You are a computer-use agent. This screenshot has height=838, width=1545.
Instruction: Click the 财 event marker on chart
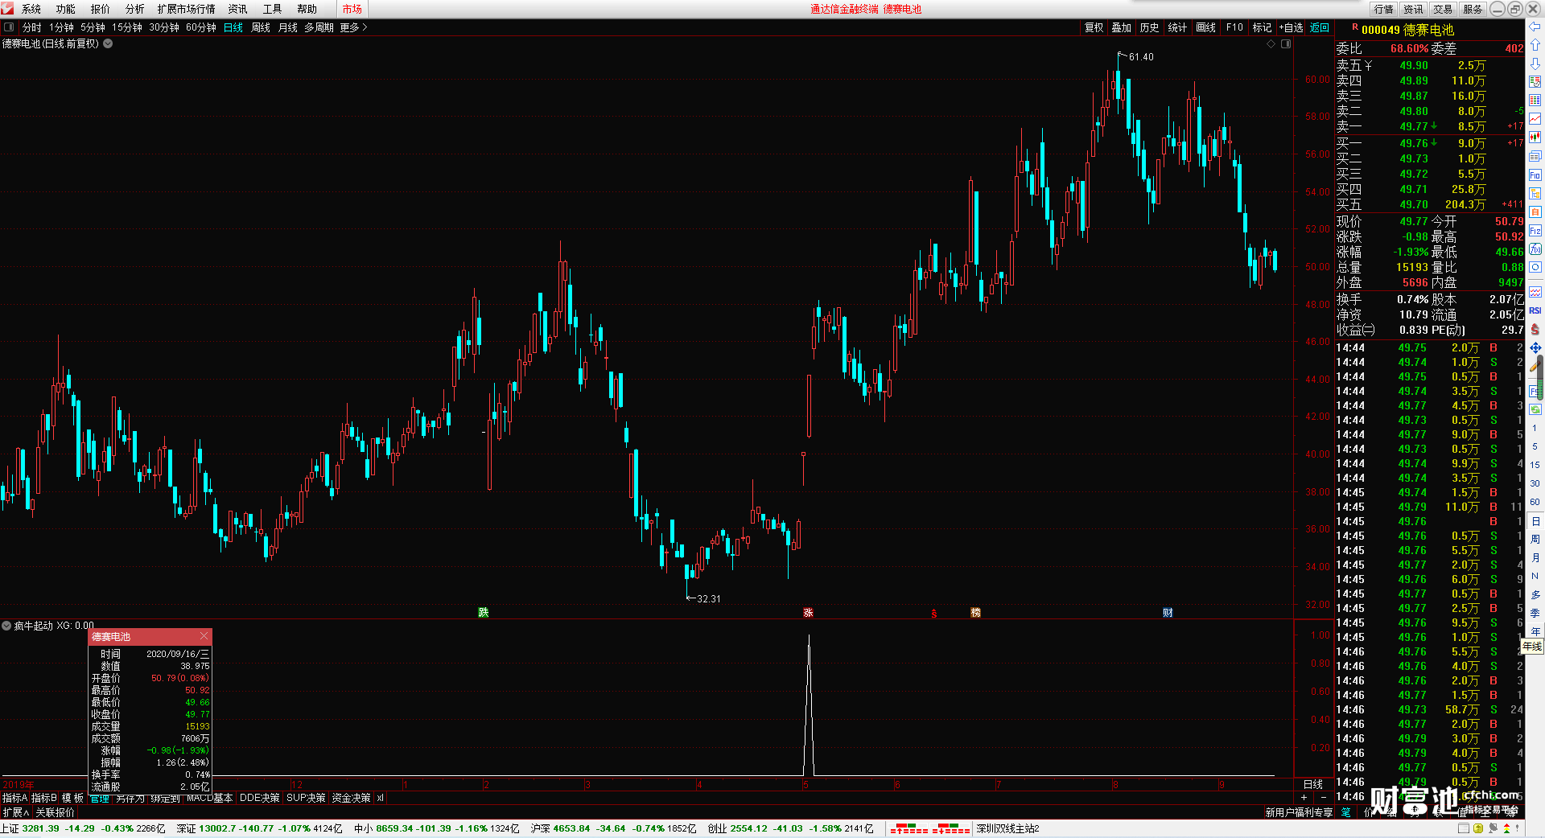pyautogui.click(x=1168, y=613)
